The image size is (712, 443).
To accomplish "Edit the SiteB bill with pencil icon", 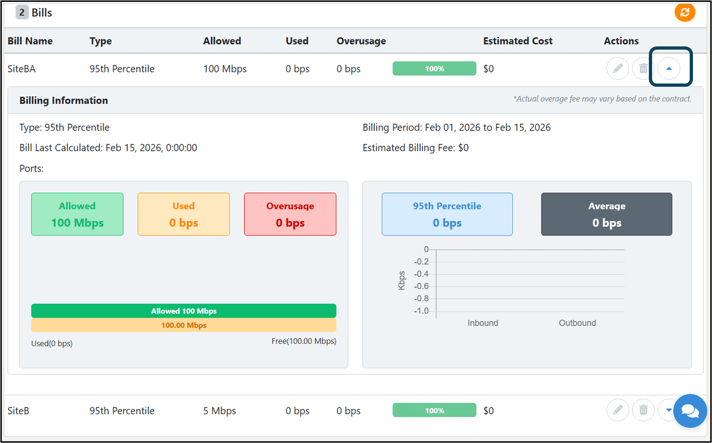I will [x=618, y=410].
